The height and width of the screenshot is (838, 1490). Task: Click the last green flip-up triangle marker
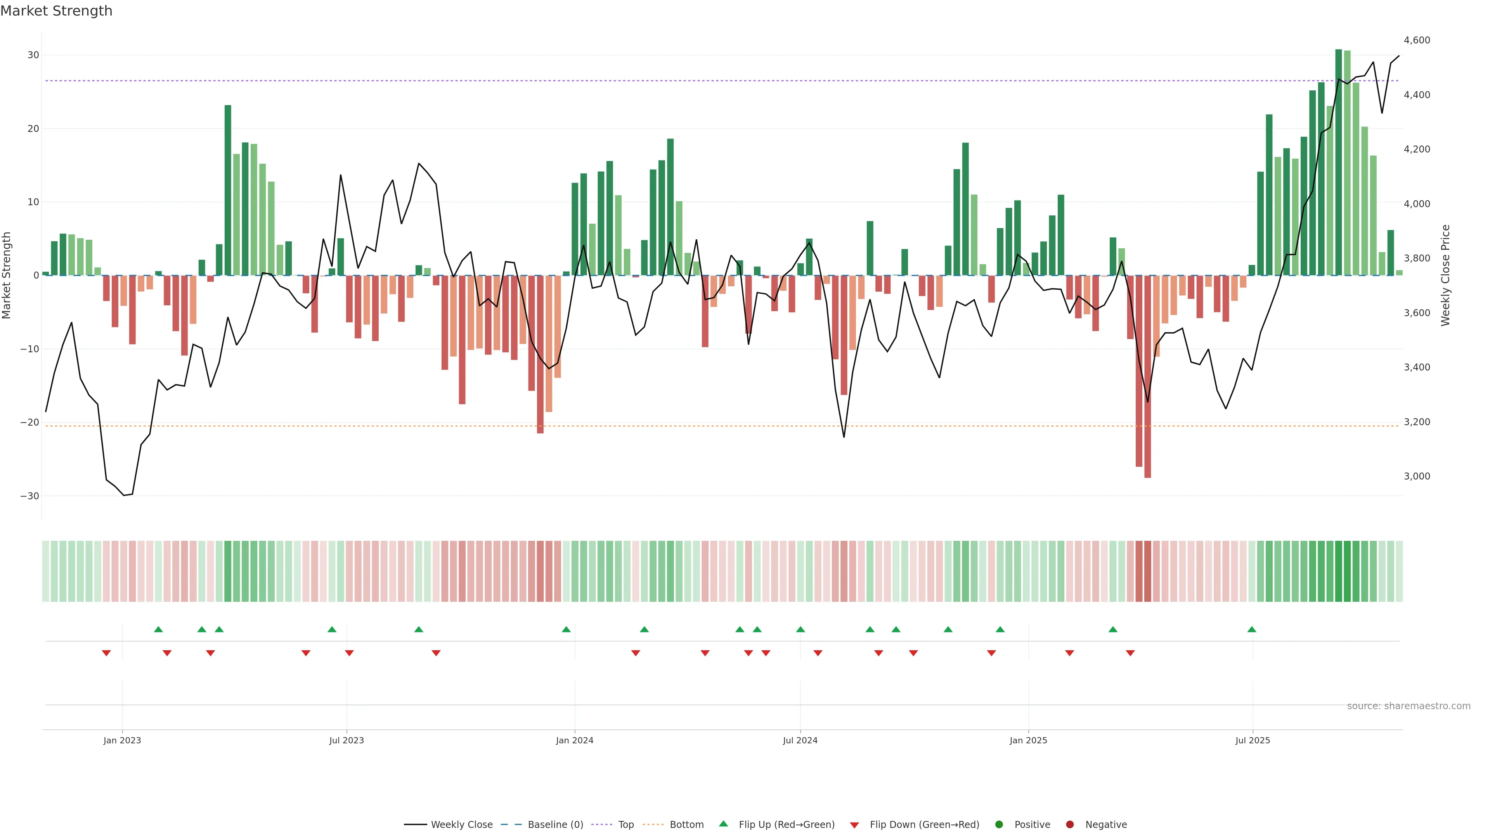tap(1252, 629)
